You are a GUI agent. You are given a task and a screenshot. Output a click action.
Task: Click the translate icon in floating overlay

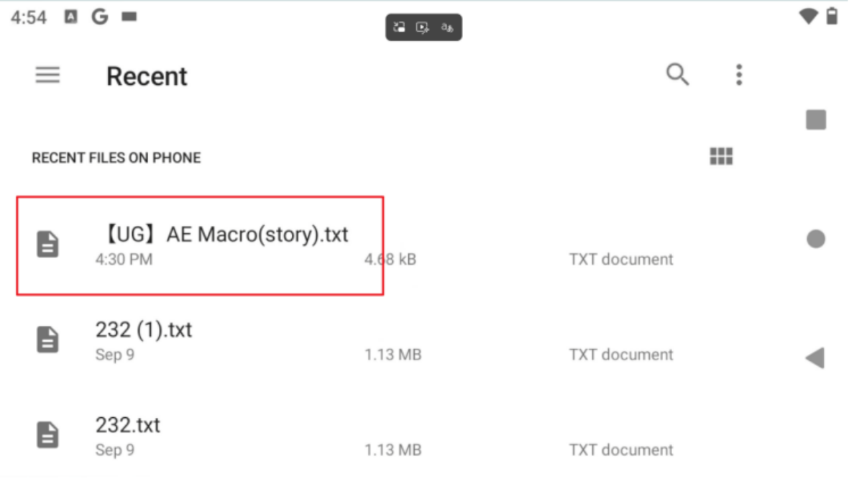446,27
